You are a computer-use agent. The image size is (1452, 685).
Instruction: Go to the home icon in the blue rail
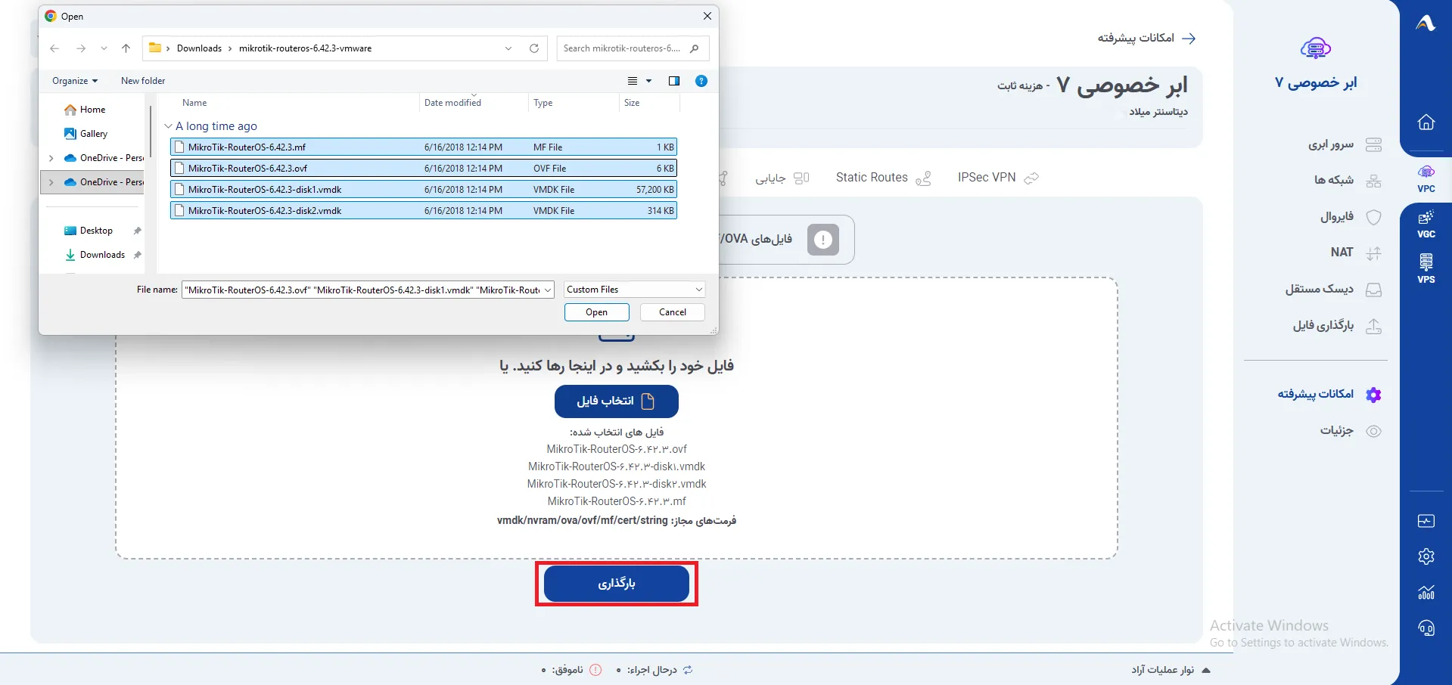tap(1426, 122)
